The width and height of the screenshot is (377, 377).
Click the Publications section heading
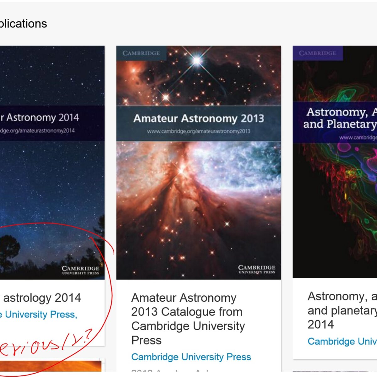24,24
